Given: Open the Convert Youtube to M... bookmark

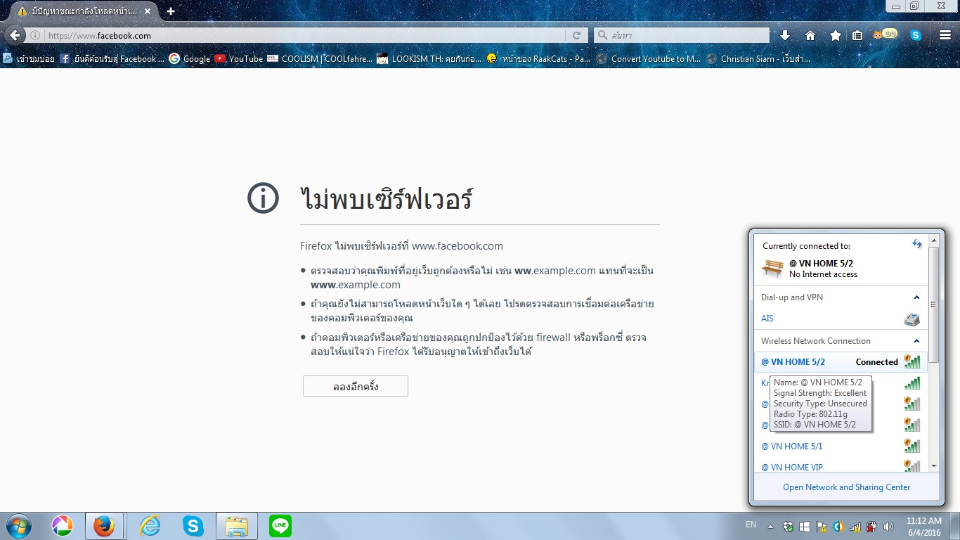Looking at the screenshot, I should 648,59.
